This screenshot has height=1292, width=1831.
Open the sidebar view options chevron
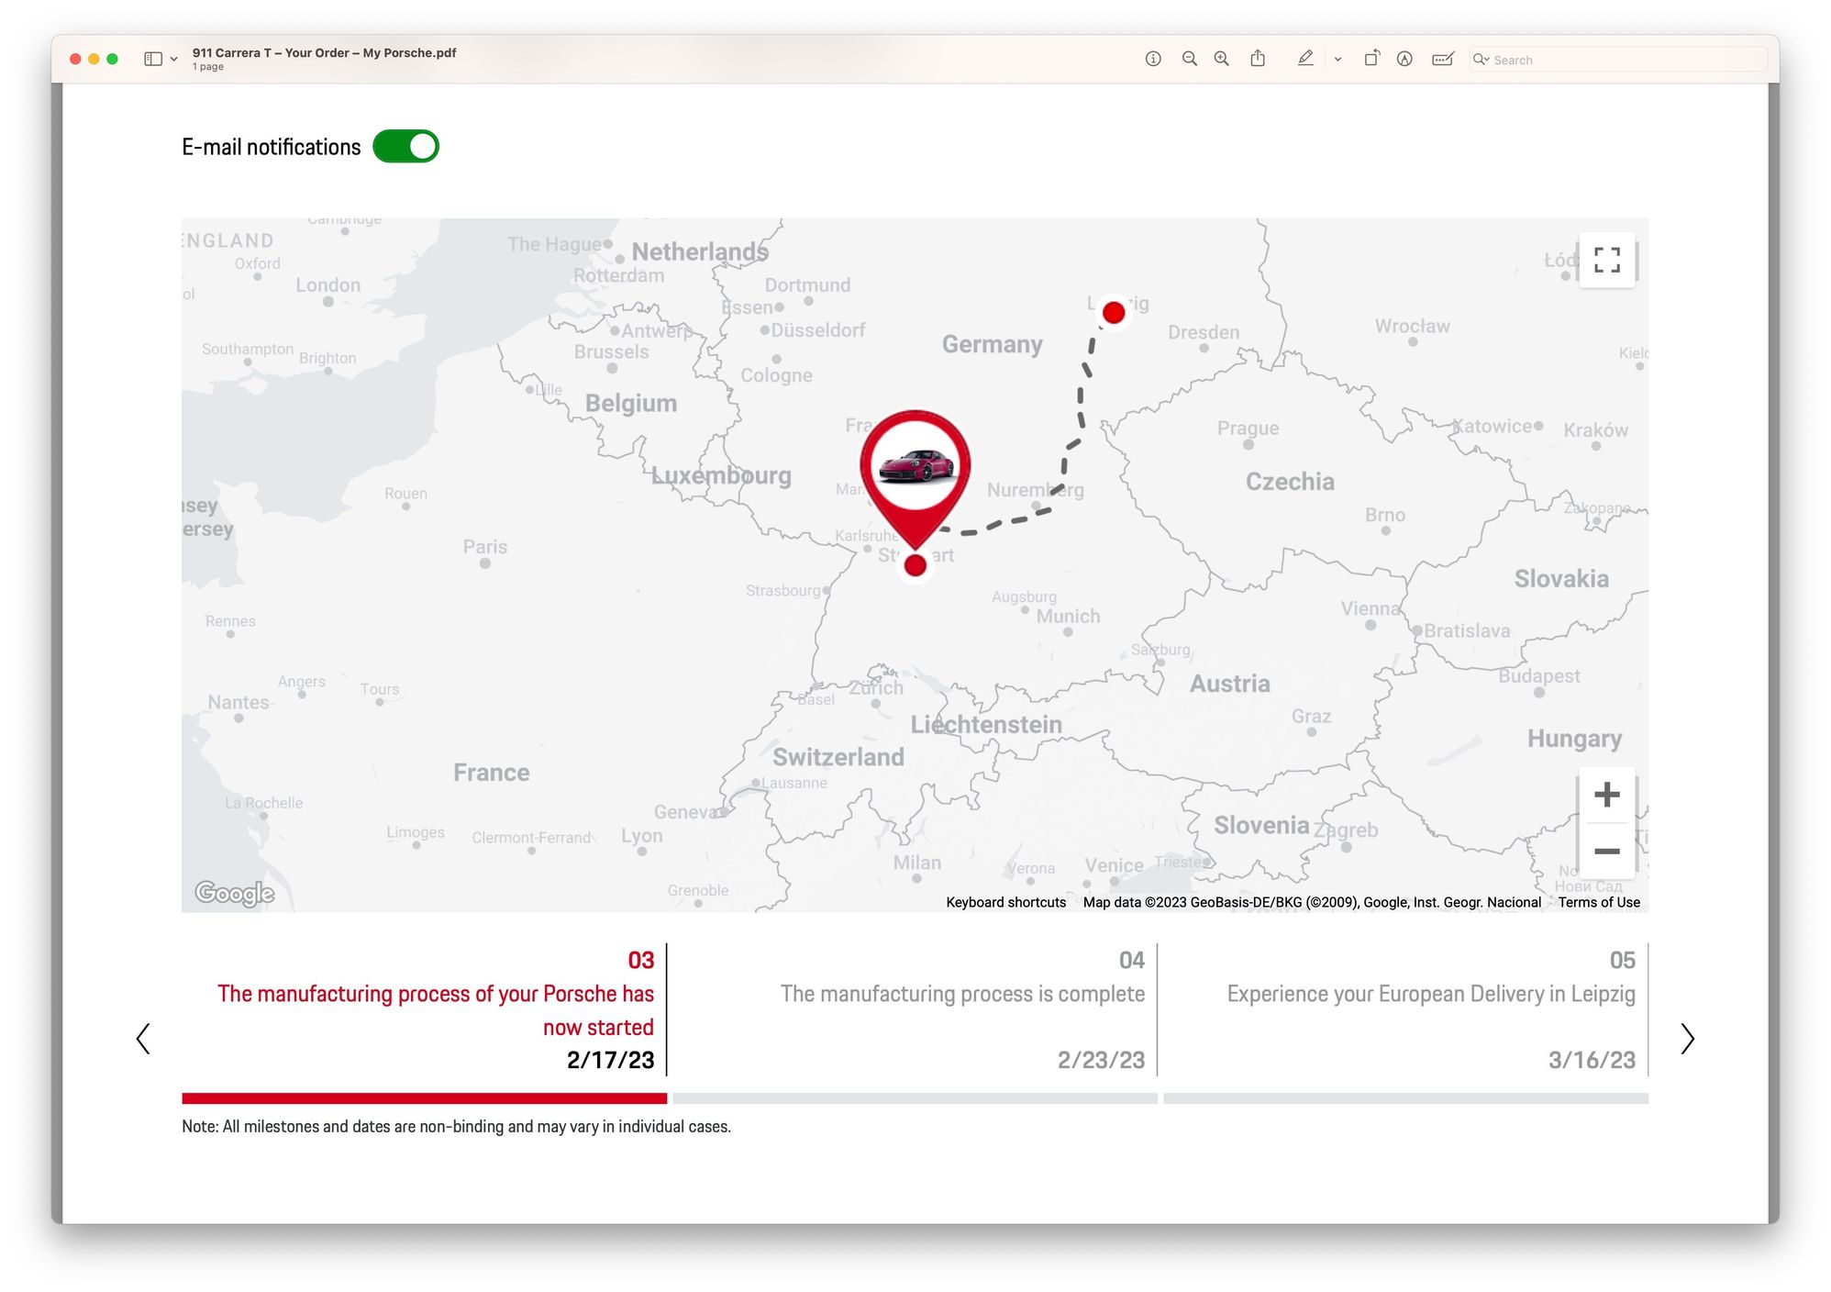click(174, 59)
